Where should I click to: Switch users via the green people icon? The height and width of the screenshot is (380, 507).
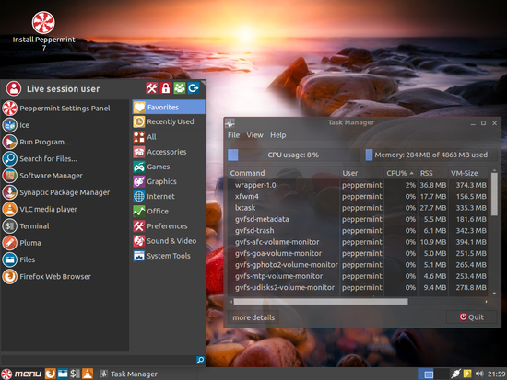pyautogui.click(x=180, y=88)
